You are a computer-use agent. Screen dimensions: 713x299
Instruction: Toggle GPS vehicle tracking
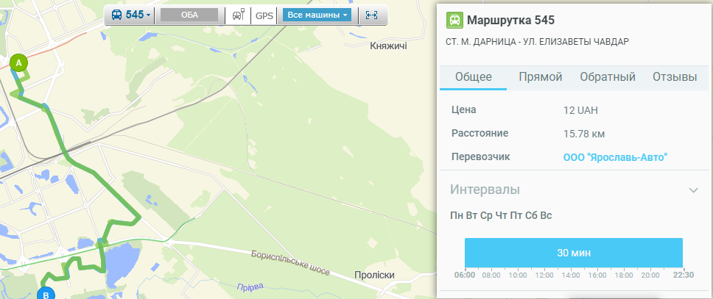click(264, 15)
